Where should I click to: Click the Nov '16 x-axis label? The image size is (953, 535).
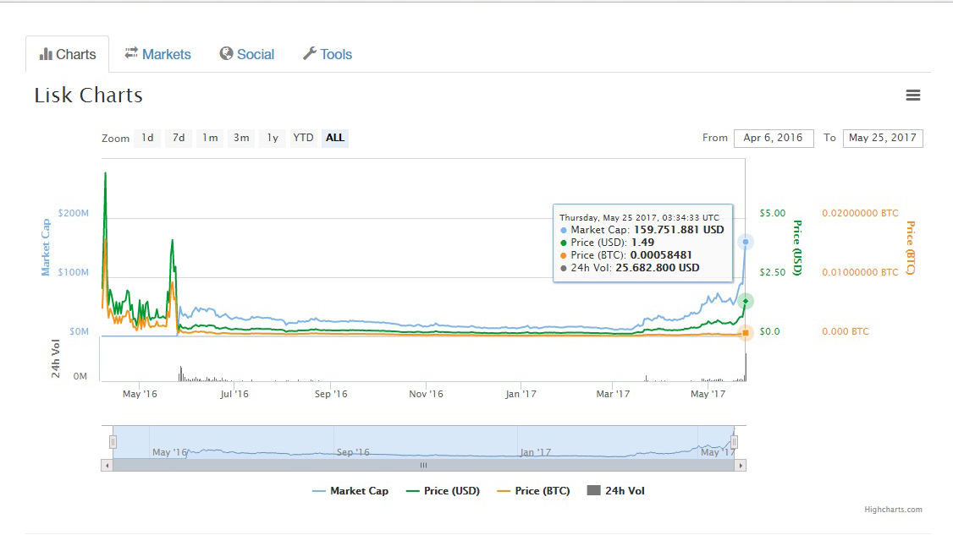pos(426,394)
